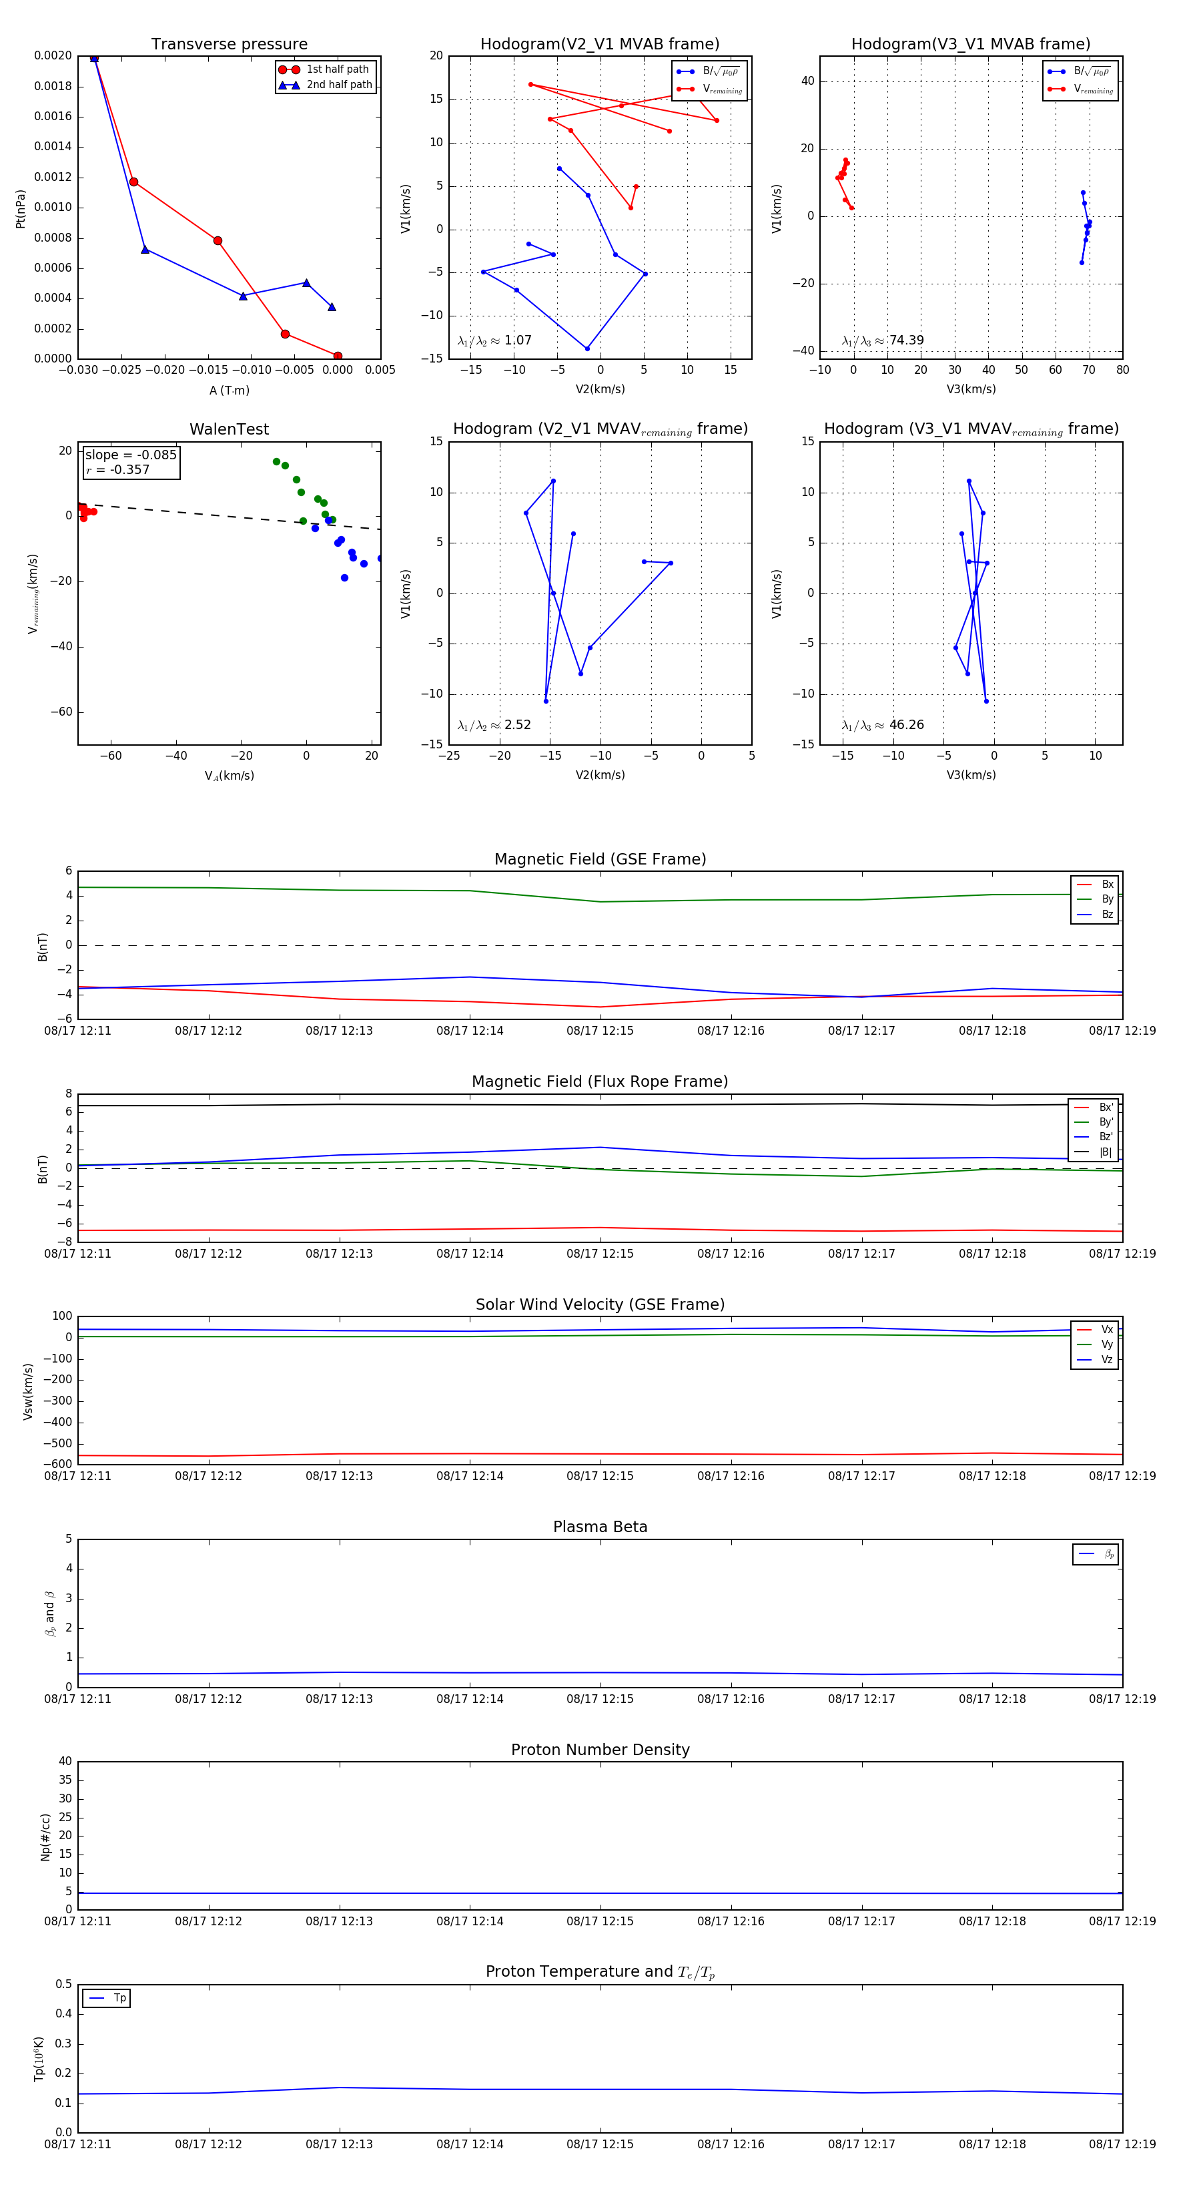Select the "Bz" legend entry in GSE plot
Viewport: 1201px width, 2203px height.
point(1095,914)
